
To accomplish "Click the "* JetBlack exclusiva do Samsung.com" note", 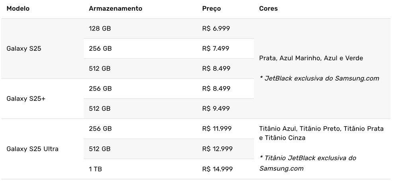I will 319,78.
